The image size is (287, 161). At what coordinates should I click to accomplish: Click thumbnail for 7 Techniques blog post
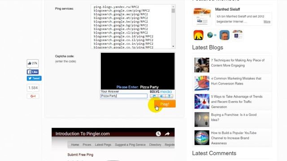click(x=202, y=65)
